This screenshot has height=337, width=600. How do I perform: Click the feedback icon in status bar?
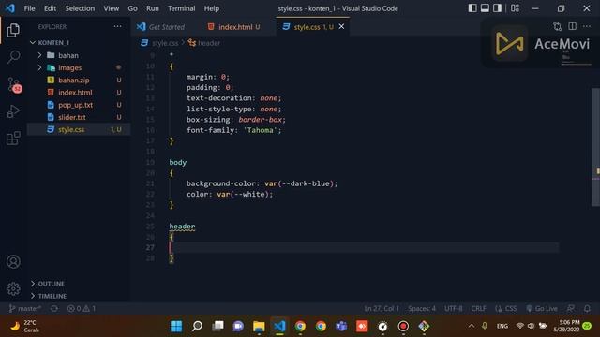coord(571,308)
